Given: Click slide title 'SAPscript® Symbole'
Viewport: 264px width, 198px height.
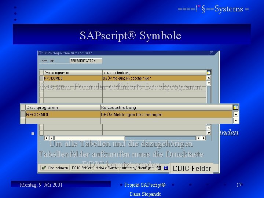Looking at the screenshot, I should pos(130,36).
